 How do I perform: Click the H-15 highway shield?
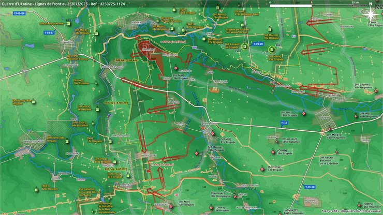[284, 122]
